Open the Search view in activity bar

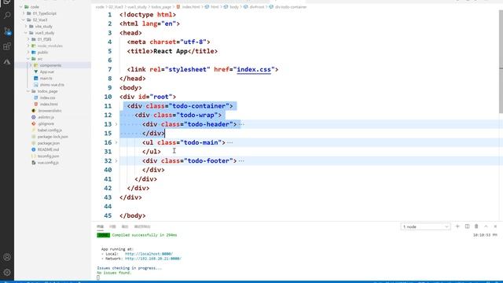pos(7,15)
